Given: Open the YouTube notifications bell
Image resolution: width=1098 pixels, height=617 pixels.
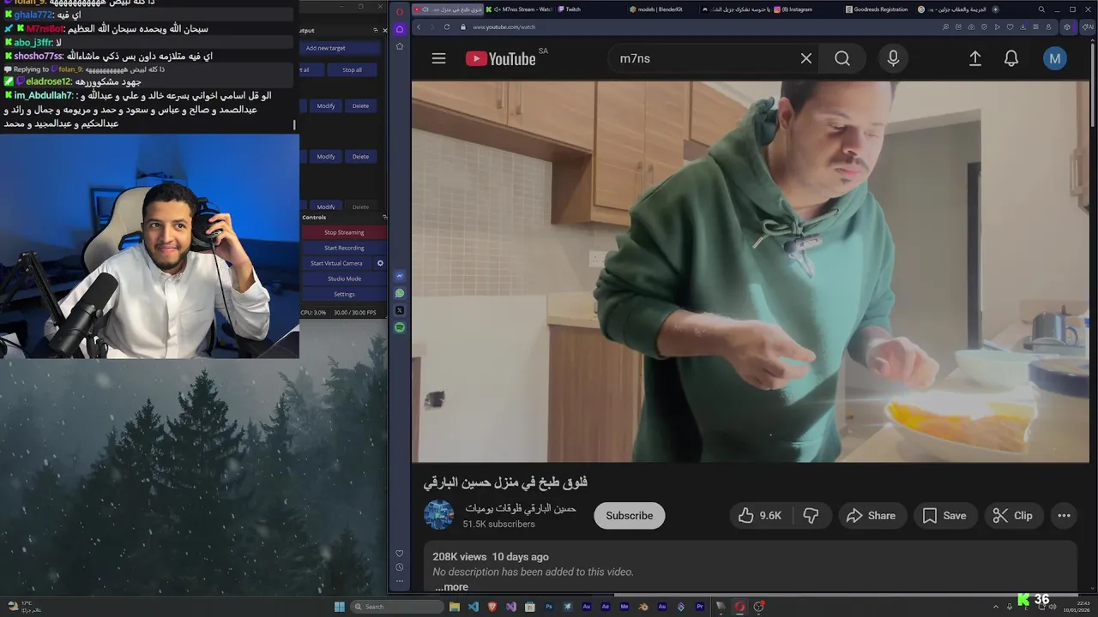Looking at the screenshot, I should 1011,58.
